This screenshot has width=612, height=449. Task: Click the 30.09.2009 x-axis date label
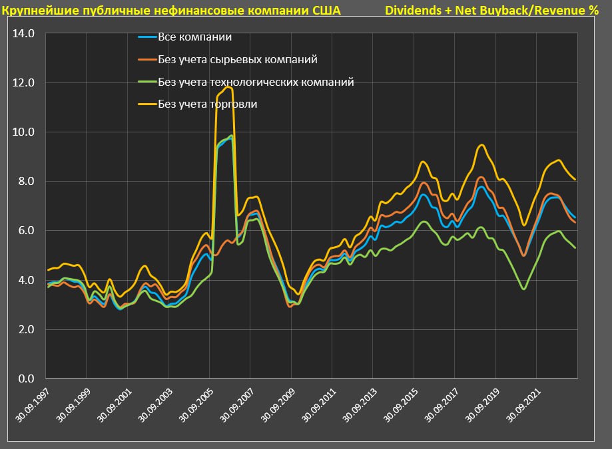click(x=278, y=404)
